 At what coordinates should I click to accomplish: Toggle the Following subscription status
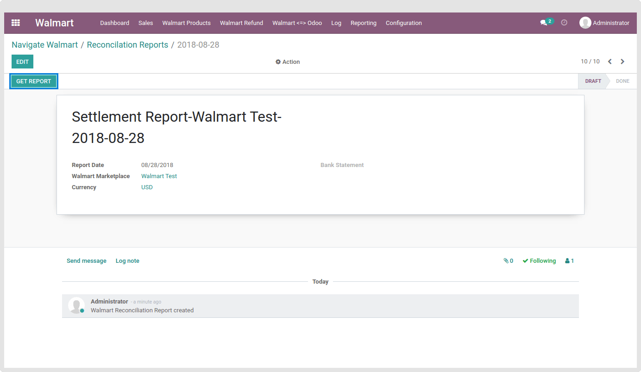(x=539, y=261)
